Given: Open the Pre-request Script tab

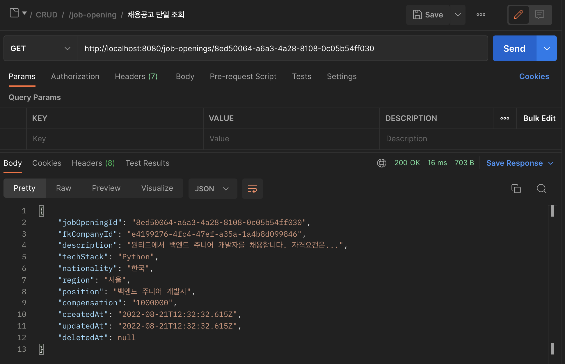Looking at the screenshot, I should click(243, 76).
